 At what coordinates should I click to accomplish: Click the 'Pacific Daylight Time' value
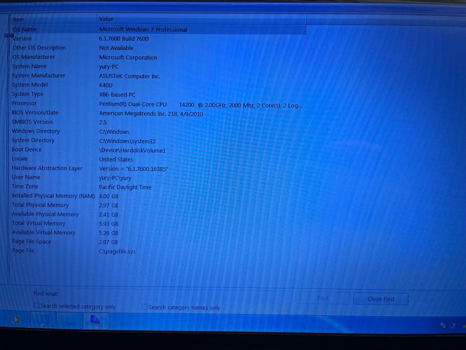[x=125, y=187]
